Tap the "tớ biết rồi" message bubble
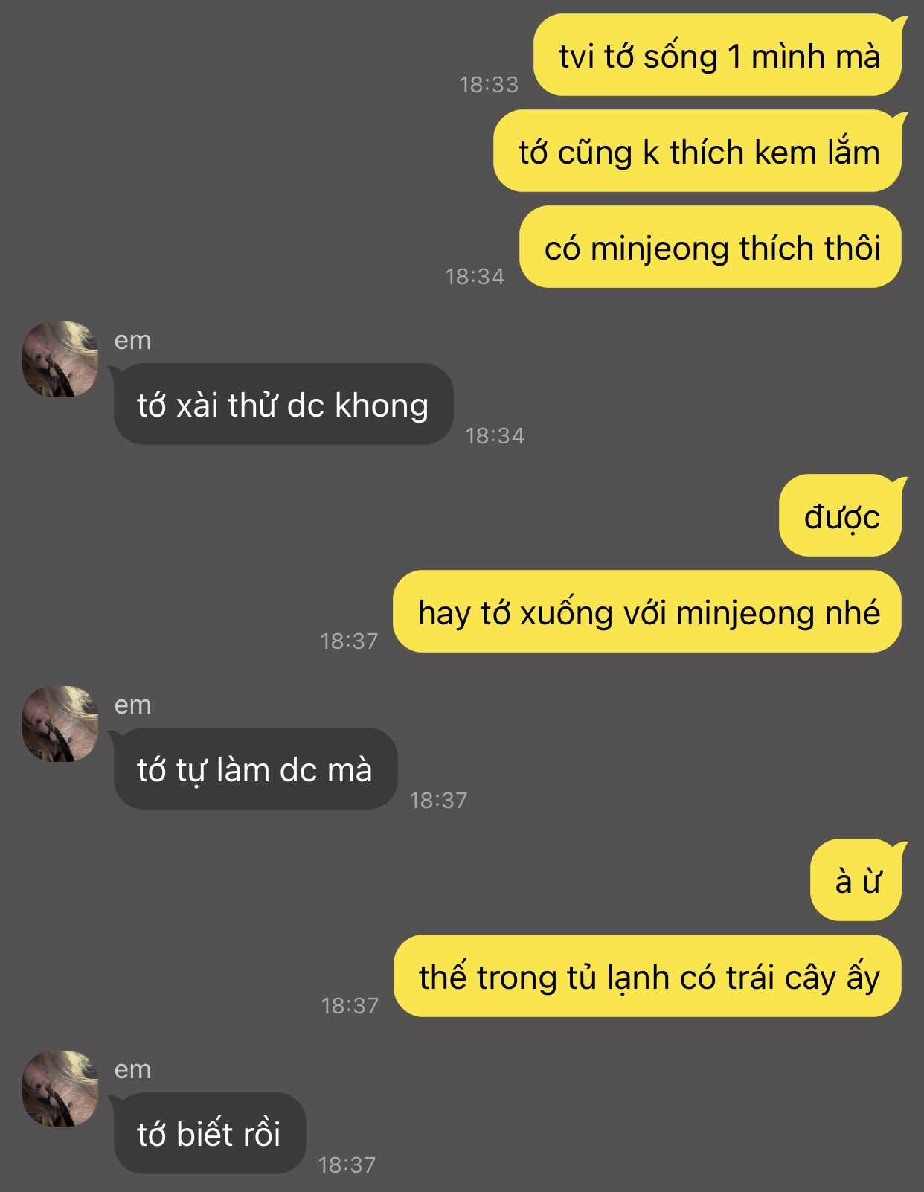Image resolution: width=924 pixels, height=1192 pixels. pyautogui.click(x=209, y=1134)
